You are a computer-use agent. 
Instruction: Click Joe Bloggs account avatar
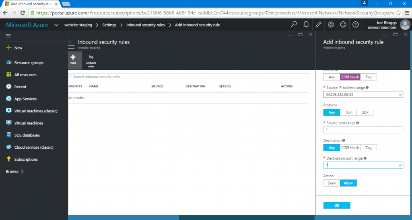click(x=405, y=25)
